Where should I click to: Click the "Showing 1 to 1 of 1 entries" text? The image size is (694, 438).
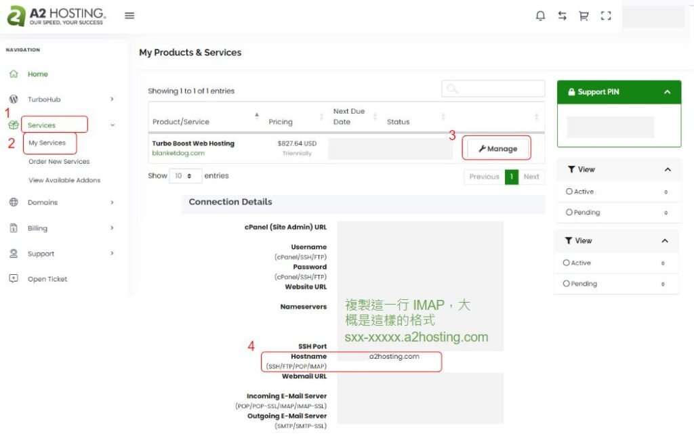tap(191, 91)
